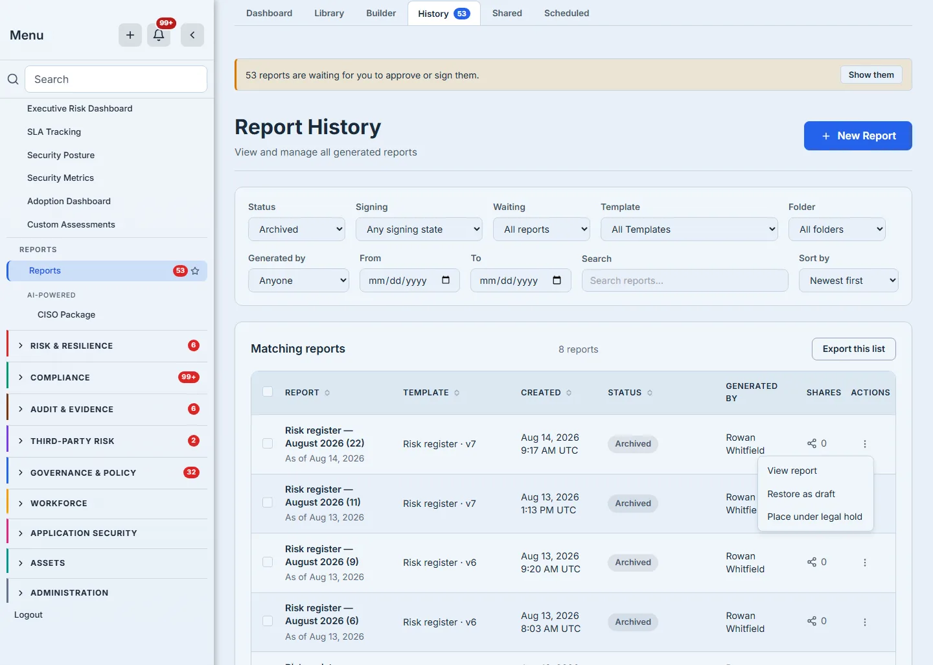Image resolution: width=933 pixels, height=665 pixels.
Task: Open actions menu for August 2026 (9) report
Action: [x=865, y=563]
